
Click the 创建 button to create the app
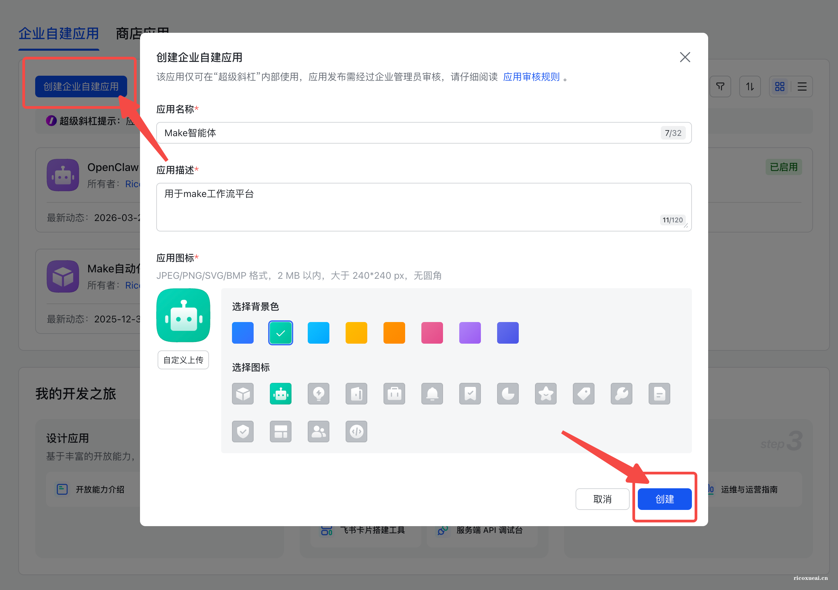[x=664, y=499]
